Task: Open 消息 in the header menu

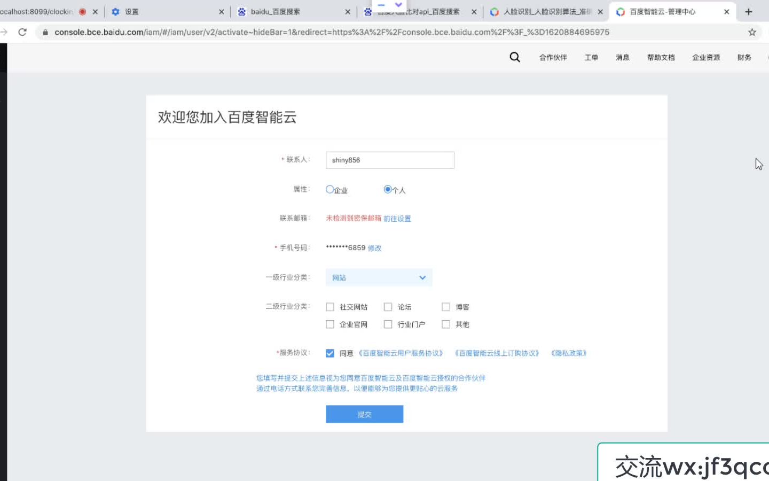Action: pos(623,57)
